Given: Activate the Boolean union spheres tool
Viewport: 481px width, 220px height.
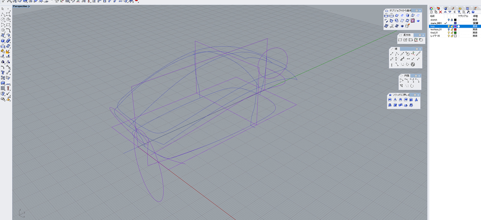Looking at the screenshot, I should click(8, 40).
